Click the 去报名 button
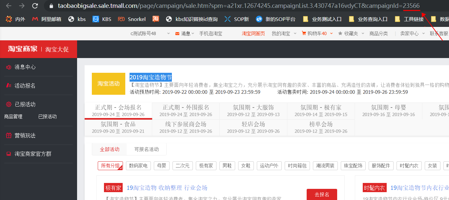The width and height of the screenshot is (449, 200). tap(322, 194)
